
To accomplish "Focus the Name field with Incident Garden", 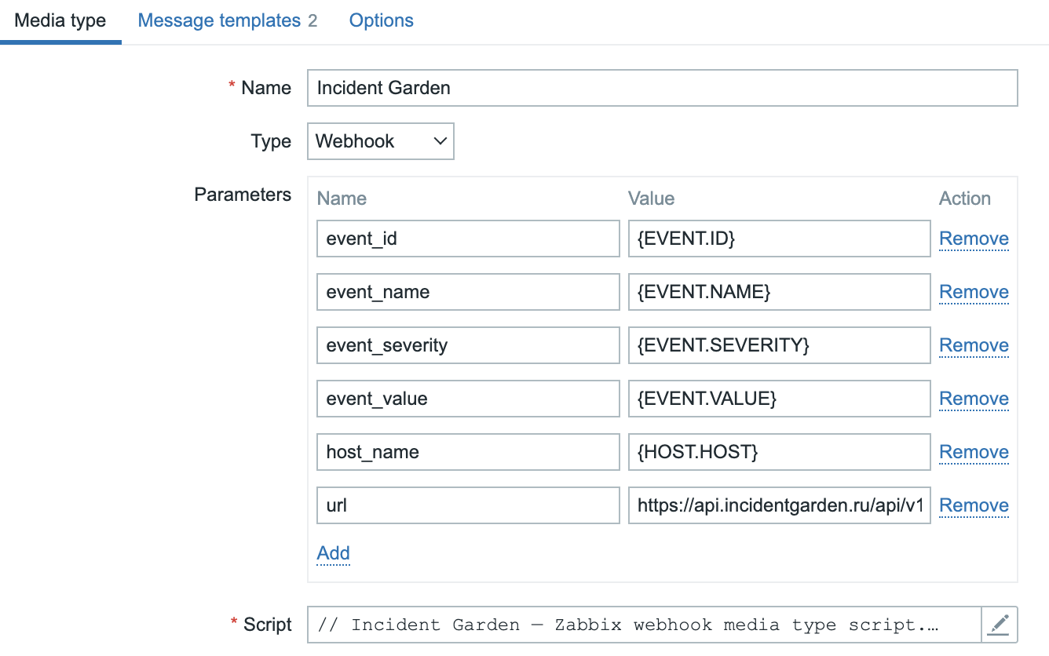I will (x=663, y=88).
